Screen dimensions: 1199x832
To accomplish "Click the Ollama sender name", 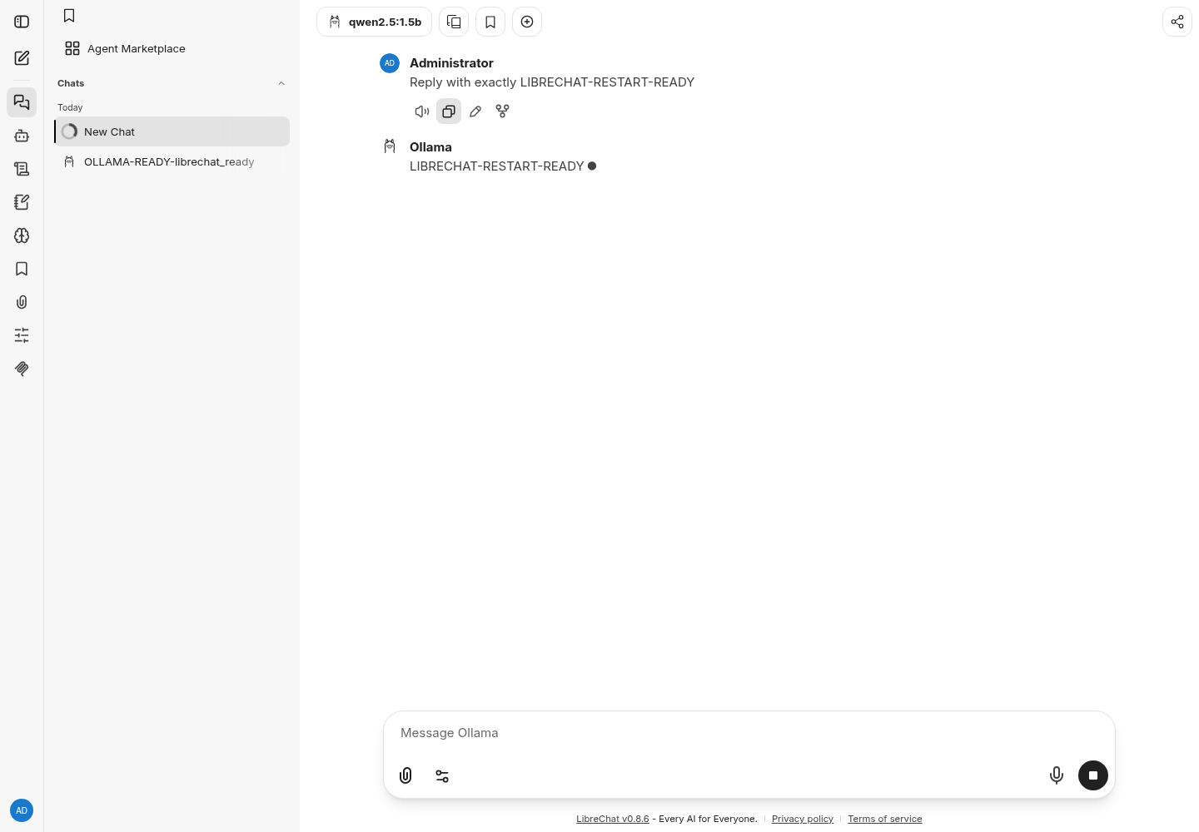I will (430, 147).
